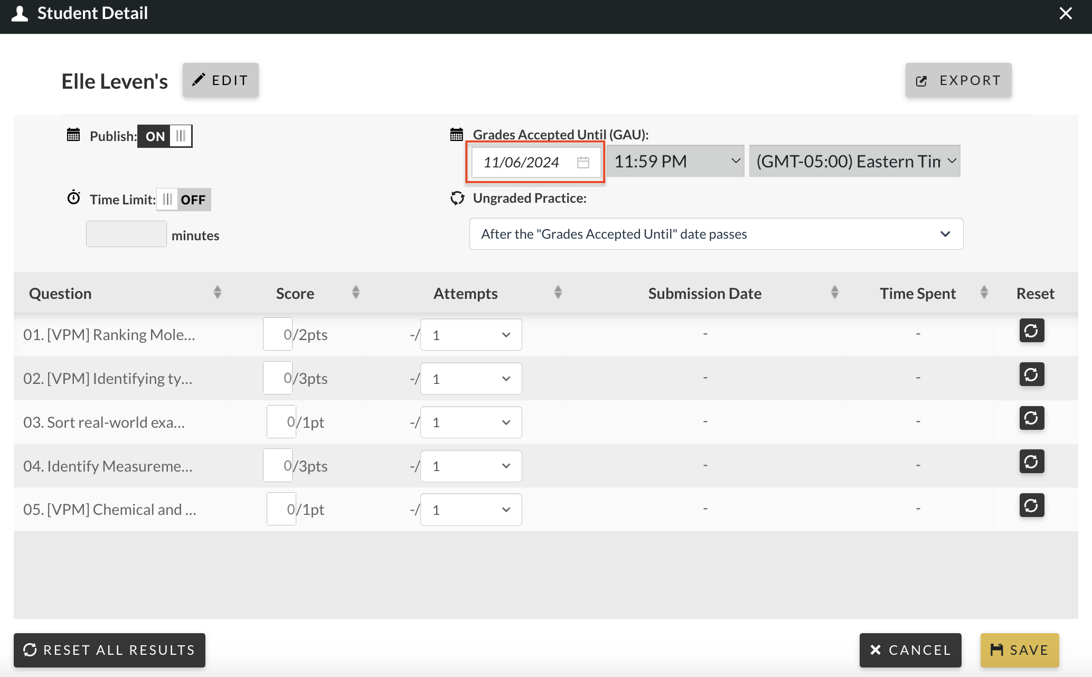Open the 11:59 PM time dropdown
Viewport: 1092px width, 677px height.
coord(675,161)
